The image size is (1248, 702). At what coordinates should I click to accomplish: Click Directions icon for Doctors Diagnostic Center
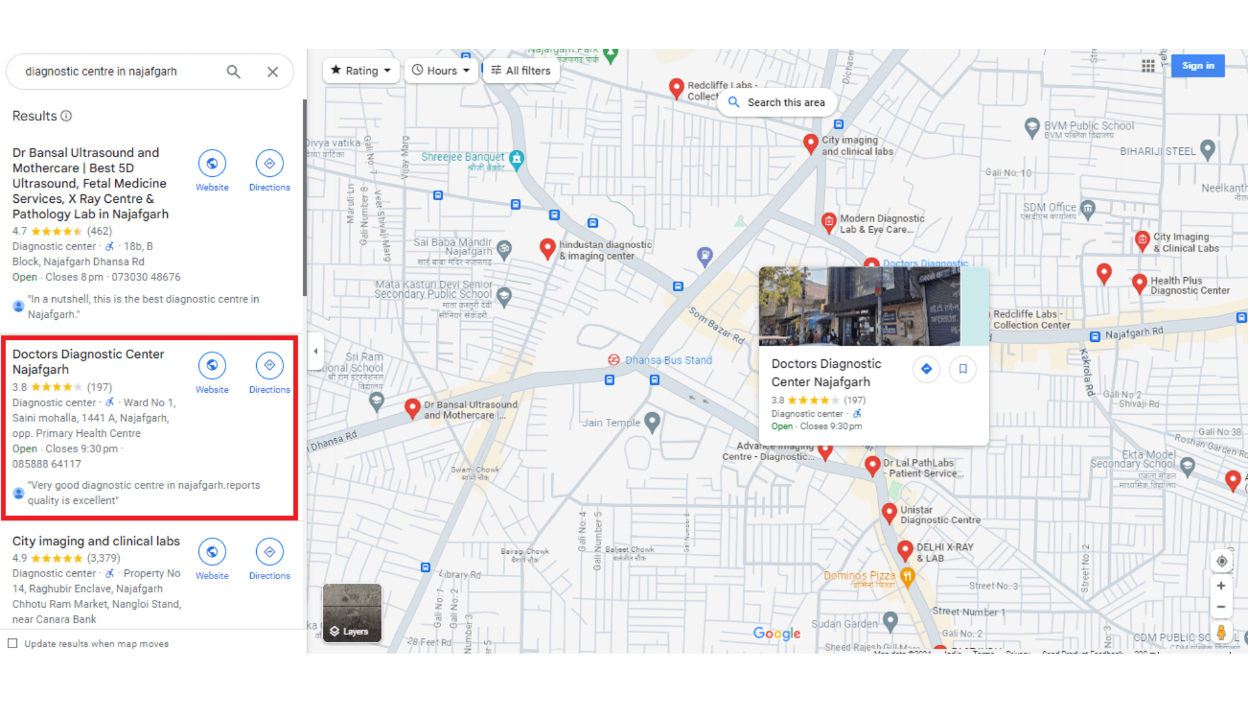[269, 366]
